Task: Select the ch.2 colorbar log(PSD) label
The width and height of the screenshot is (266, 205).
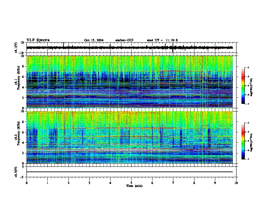Action: coord(252,142)
